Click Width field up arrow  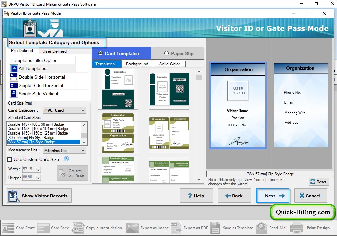[x=38, y=168]
